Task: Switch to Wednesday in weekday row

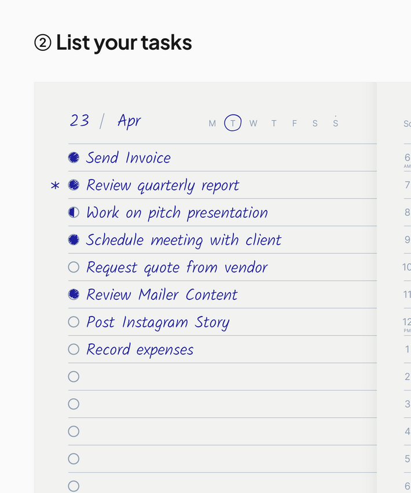Action: pos(253,123)
